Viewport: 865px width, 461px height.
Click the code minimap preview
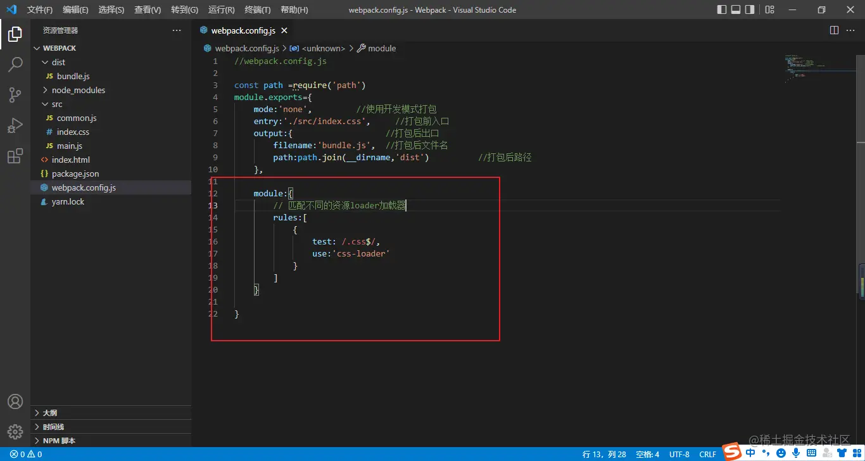819,69
